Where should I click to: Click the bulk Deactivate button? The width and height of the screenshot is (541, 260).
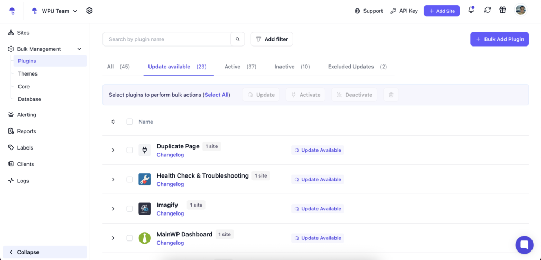point(354,95)
